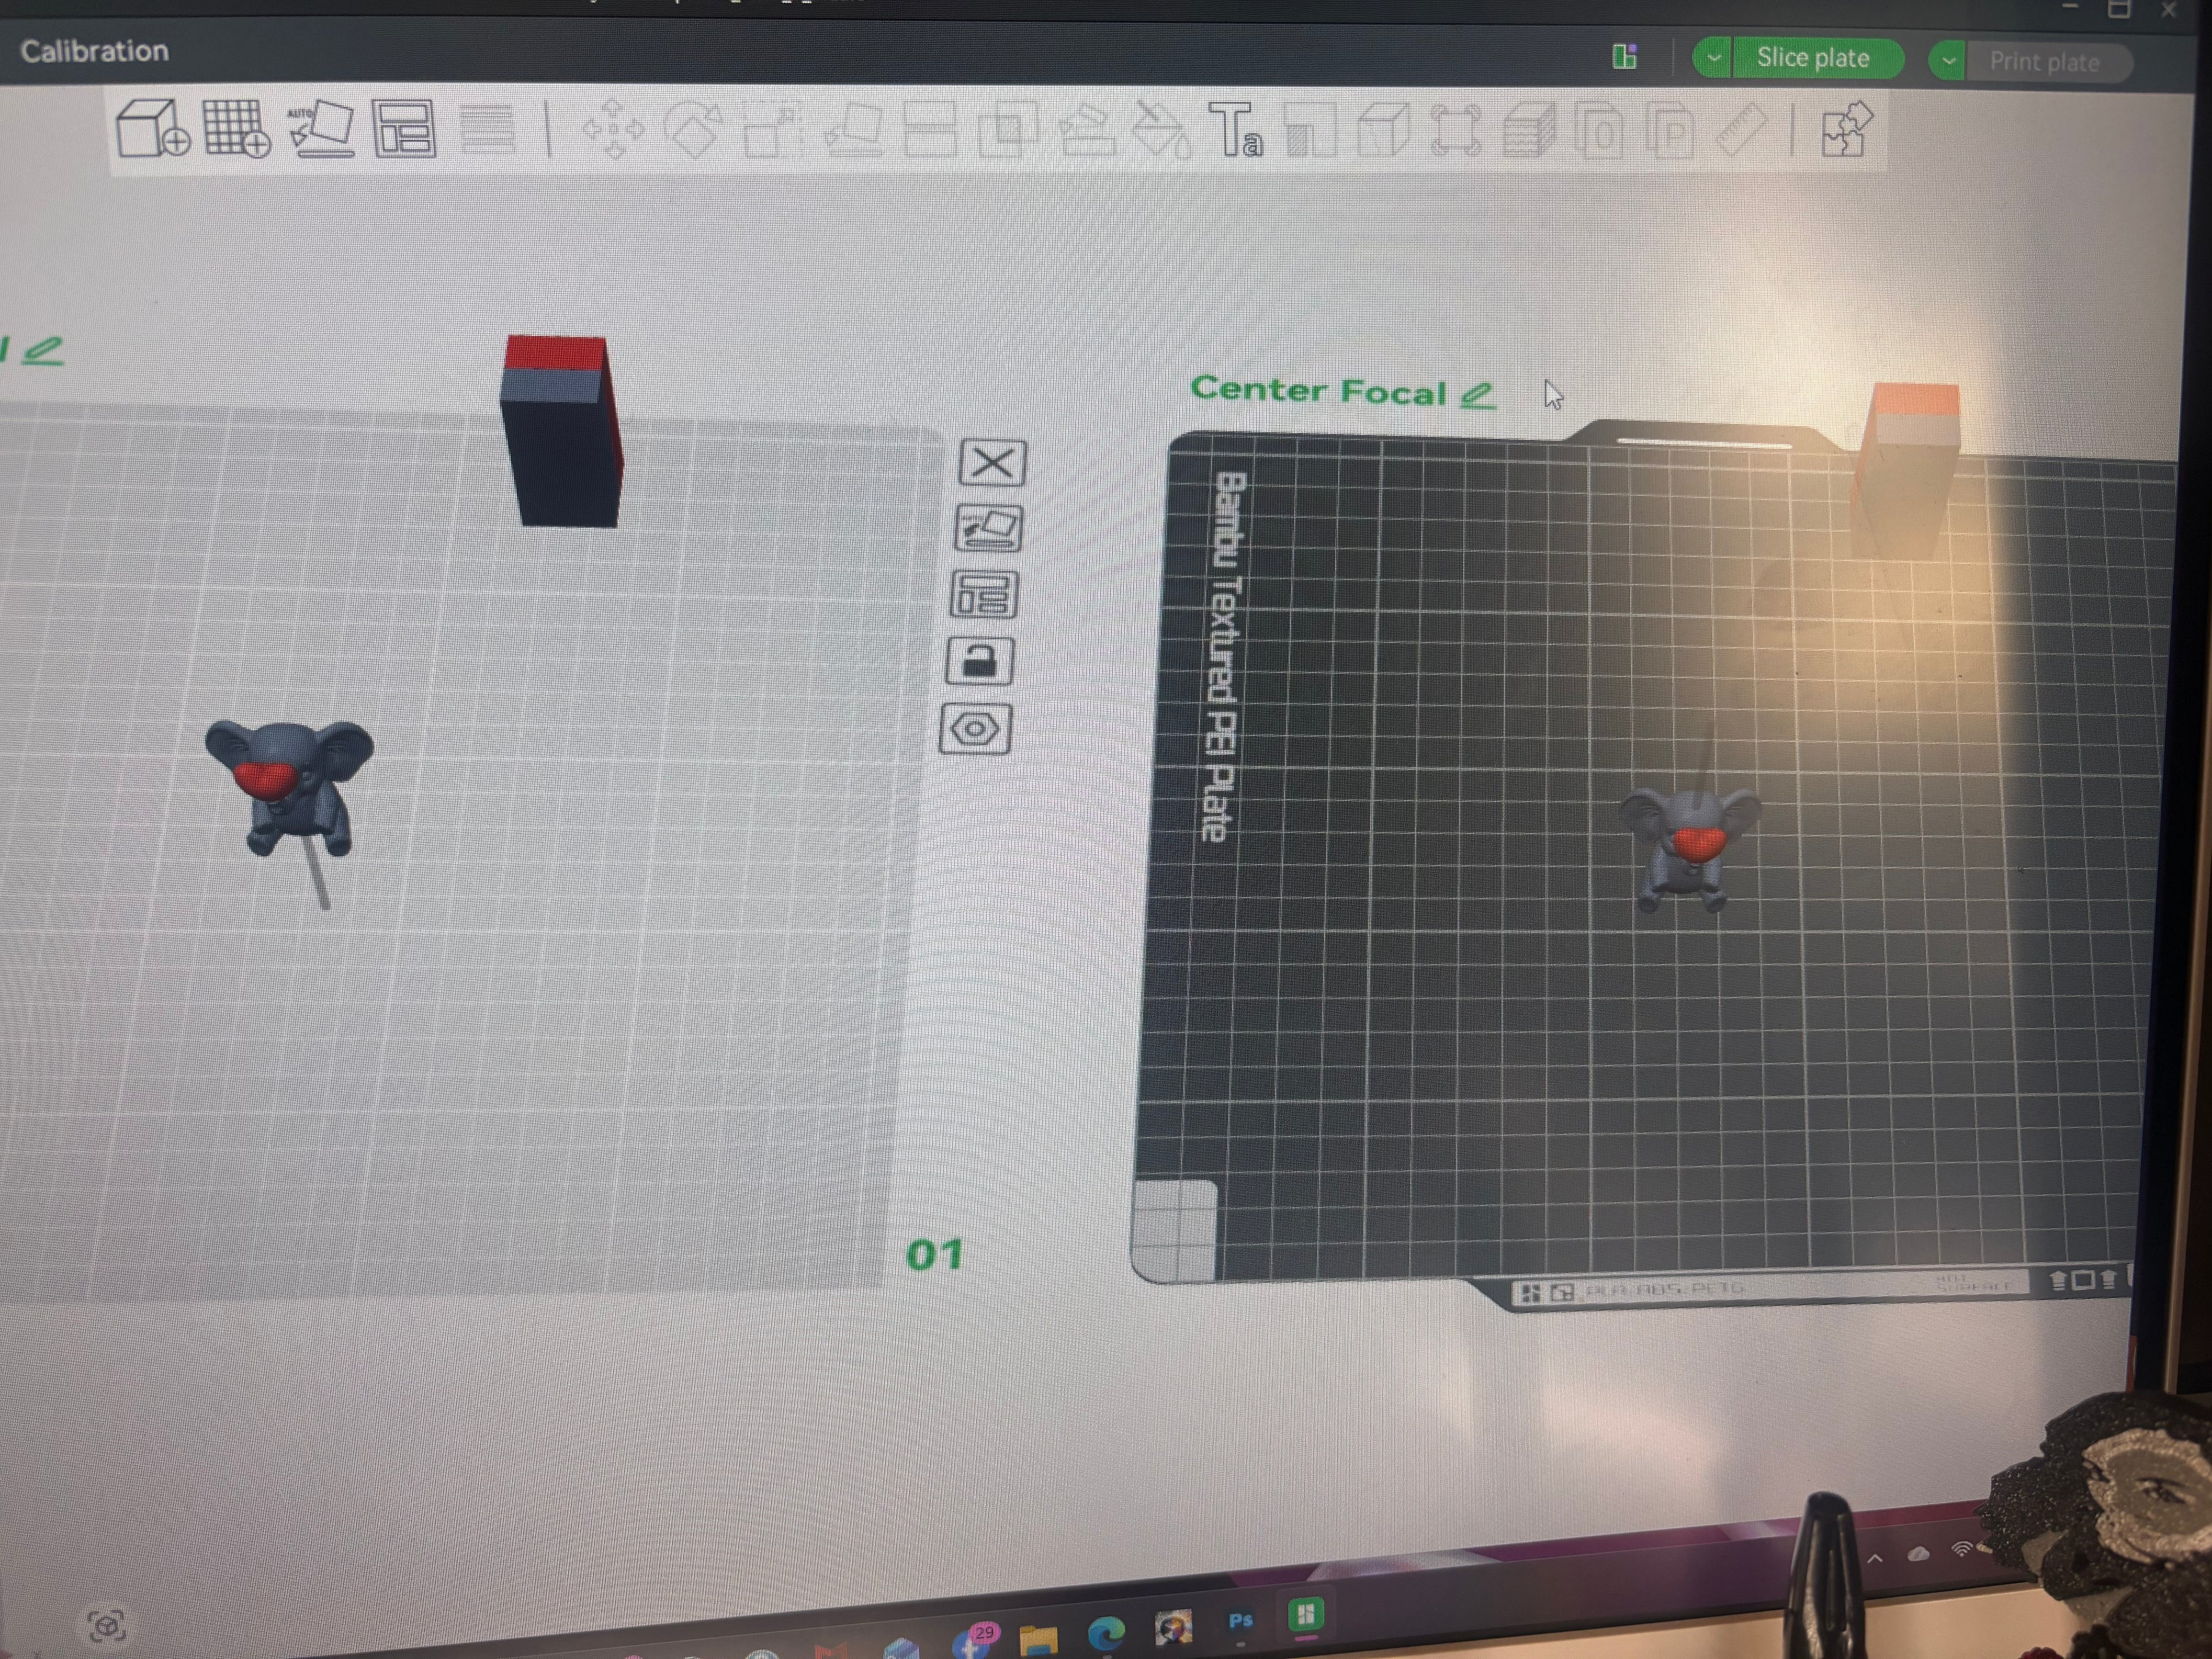Open the plate settings hexagon icon
This screenshot has width=2212, height=1659.
pyautogui.click(x=976, y=728)
